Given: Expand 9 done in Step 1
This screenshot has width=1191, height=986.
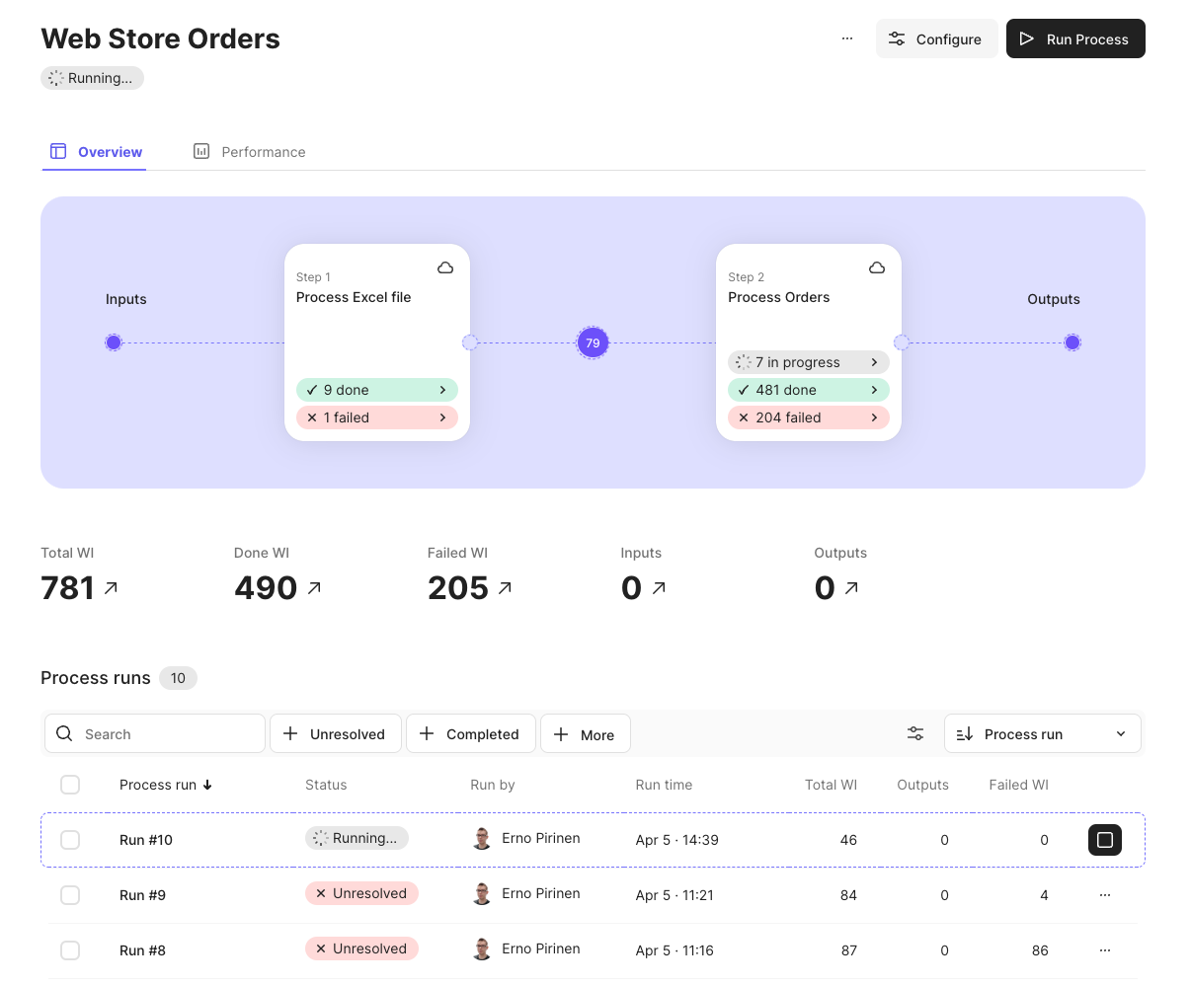Looking at the screenshot, I should tap(377, 390).
